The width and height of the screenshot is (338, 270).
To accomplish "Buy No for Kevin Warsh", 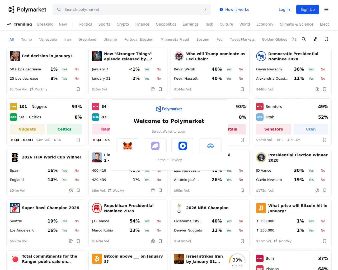I will (x=241, y=69).
